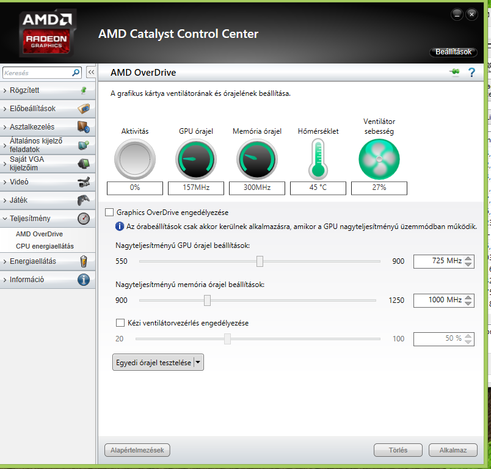Increase the 725 MHz value with up arrow
The image size is (491, 469).
pos(468,258)
